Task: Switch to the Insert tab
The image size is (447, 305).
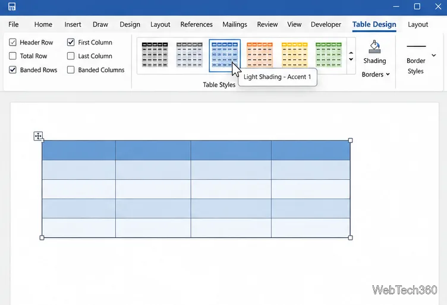Action: pos(73,24)
